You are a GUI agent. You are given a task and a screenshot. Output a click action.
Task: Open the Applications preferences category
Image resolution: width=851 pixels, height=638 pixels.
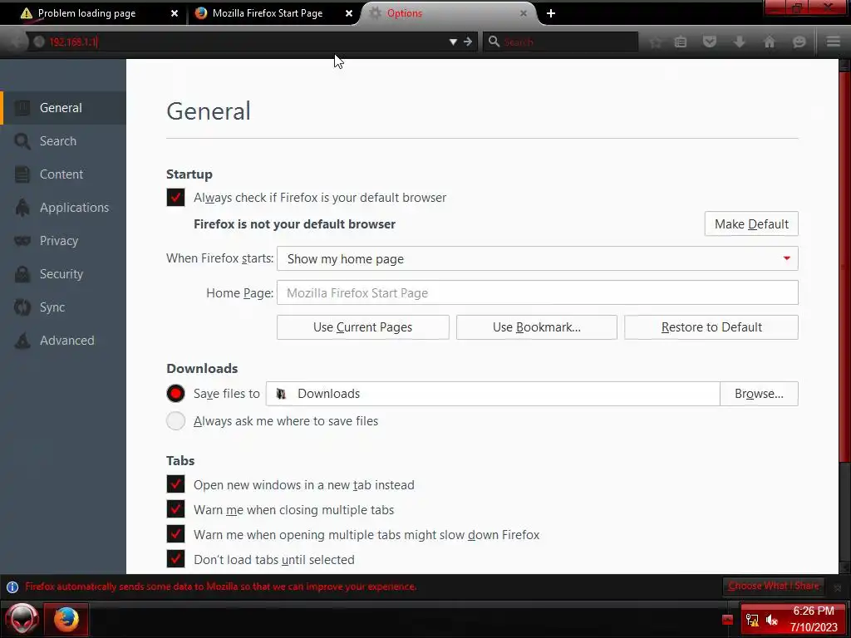(63, 207)
